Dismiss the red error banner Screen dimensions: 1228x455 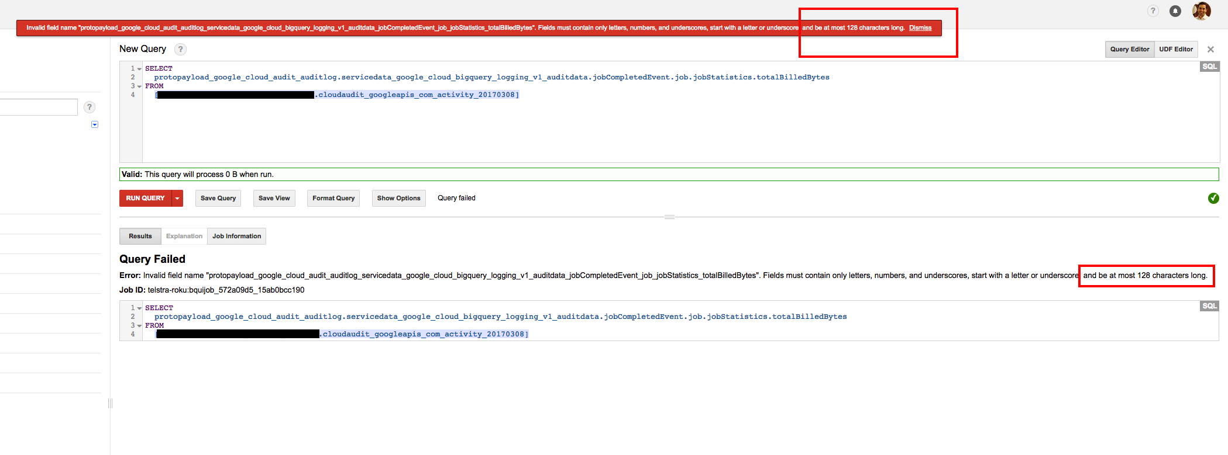tap(920, 28)
